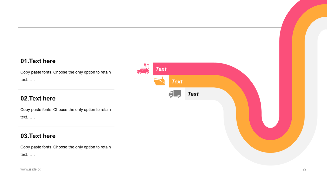Click the "01.Text here" heading
The width and height of the screenshot is (327, 183).
click(38, 61)
